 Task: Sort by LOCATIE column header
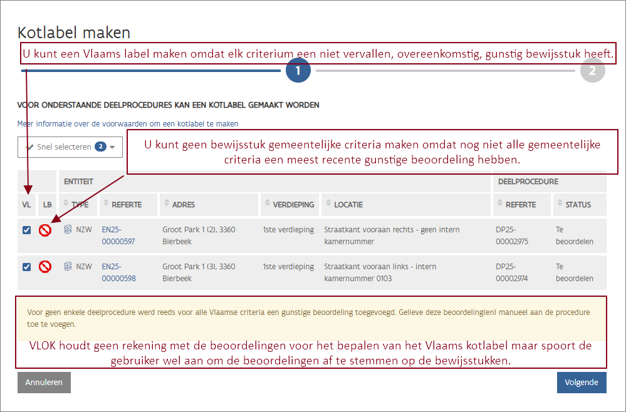[x=328, y=204]
